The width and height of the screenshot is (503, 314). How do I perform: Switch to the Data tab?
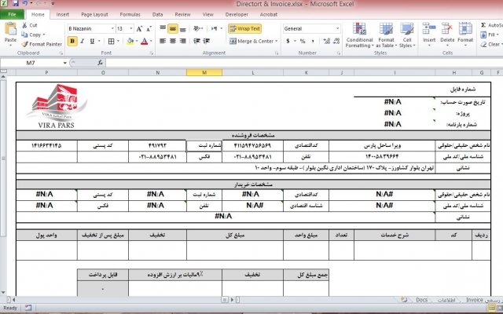tap(157, 14)
